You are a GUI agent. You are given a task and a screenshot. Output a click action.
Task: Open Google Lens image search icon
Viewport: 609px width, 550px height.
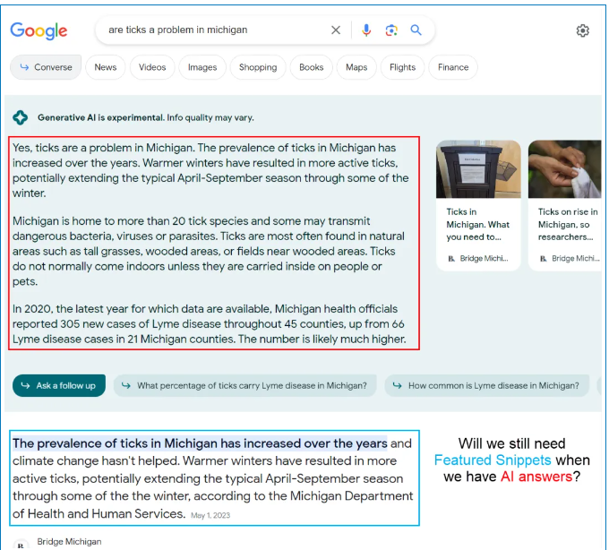tap(391, 30)
